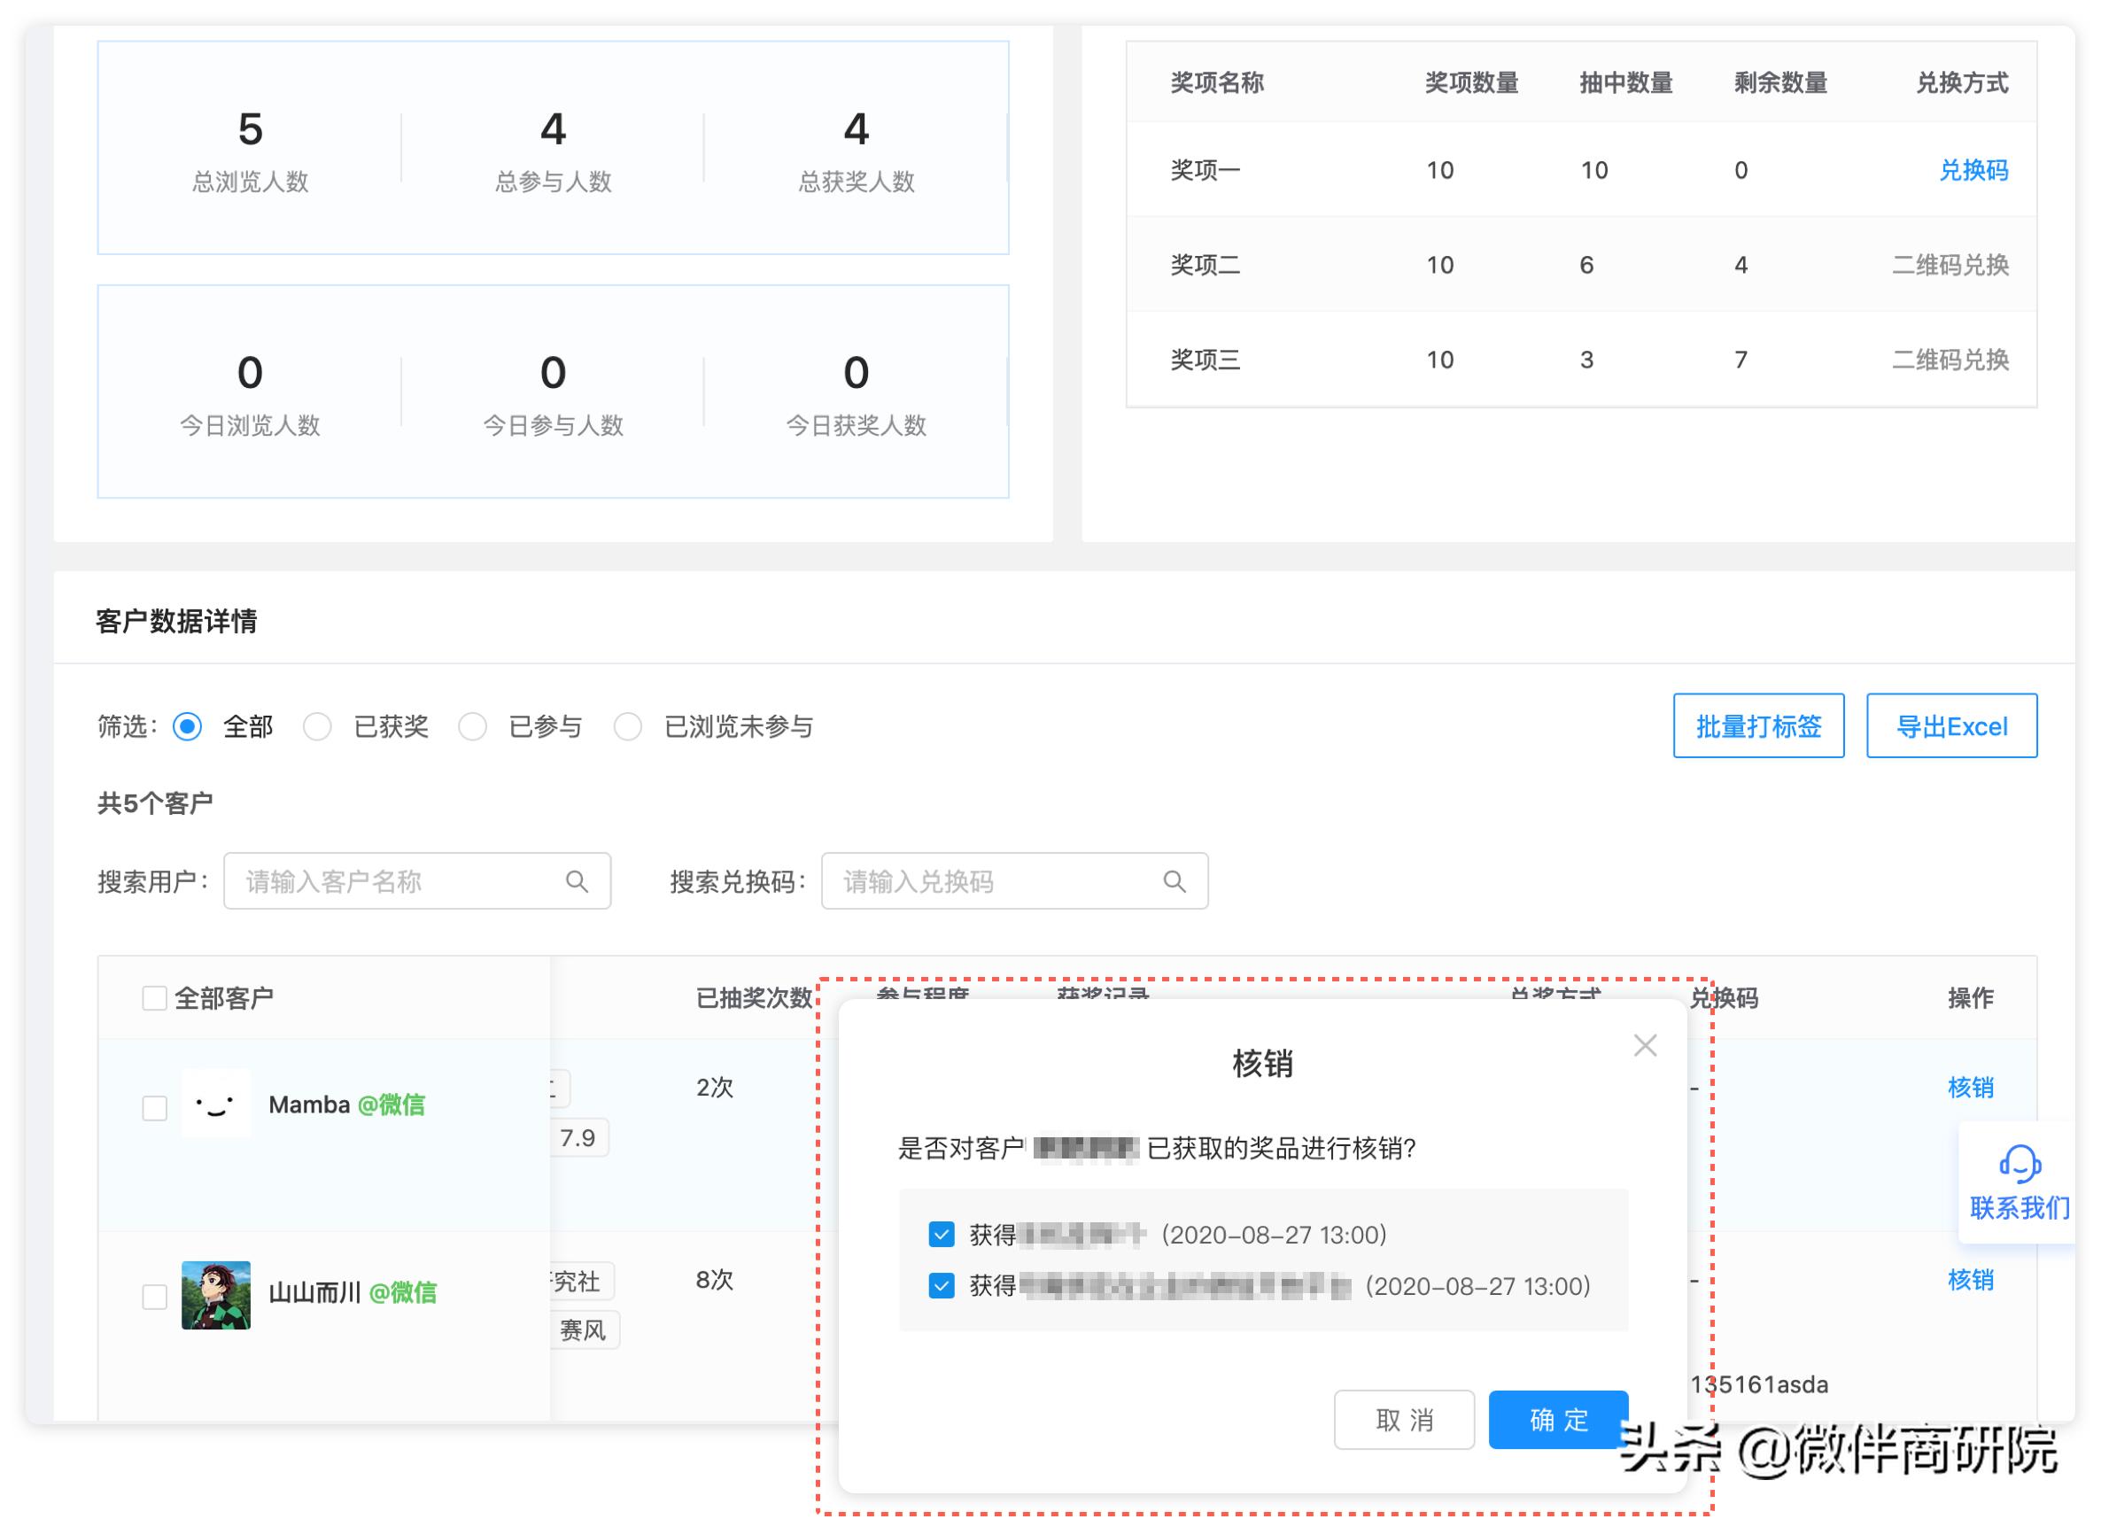Uncheck the first prize checkbox in dialog
Viewport: 2101px width, 1519px height.
tap(942, 1234)
